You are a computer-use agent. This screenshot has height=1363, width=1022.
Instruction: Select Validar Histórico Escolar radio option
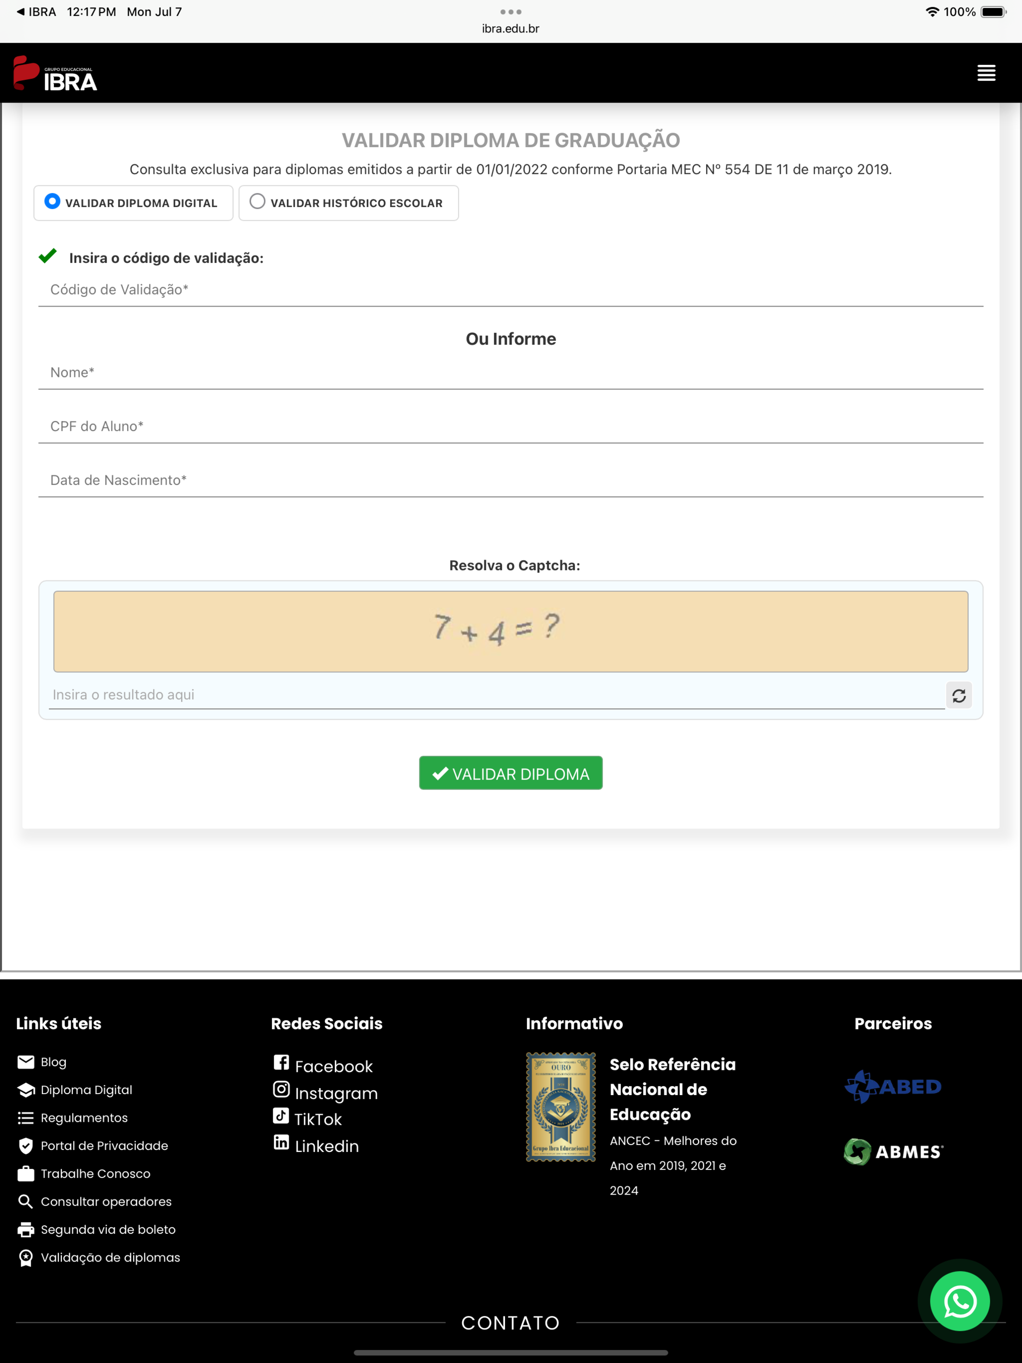click(257, 202)
